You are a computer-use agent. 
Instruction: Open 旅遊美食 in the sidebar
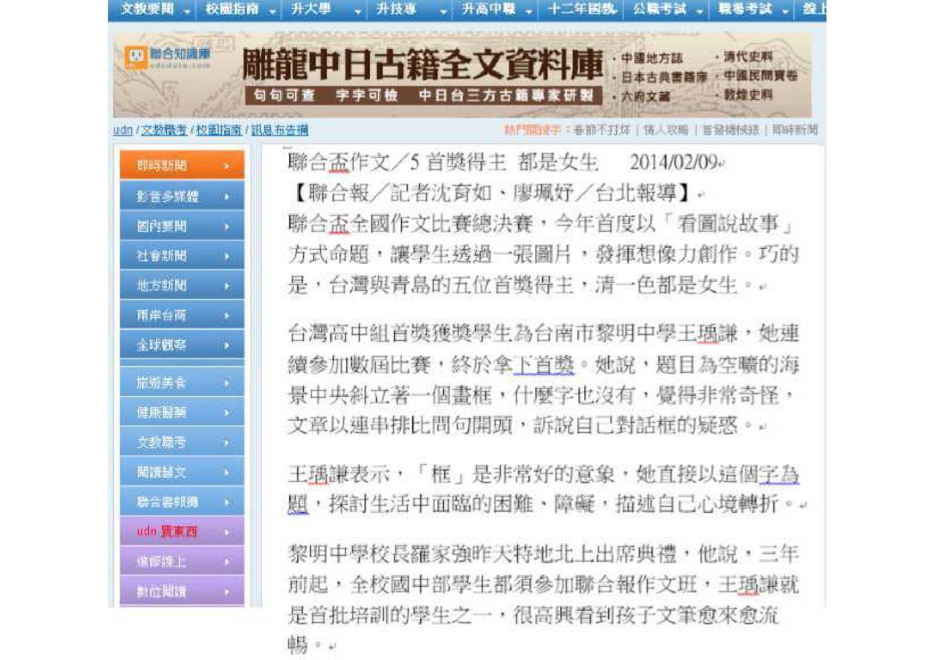pyautogui.click(x=182, y=382)
